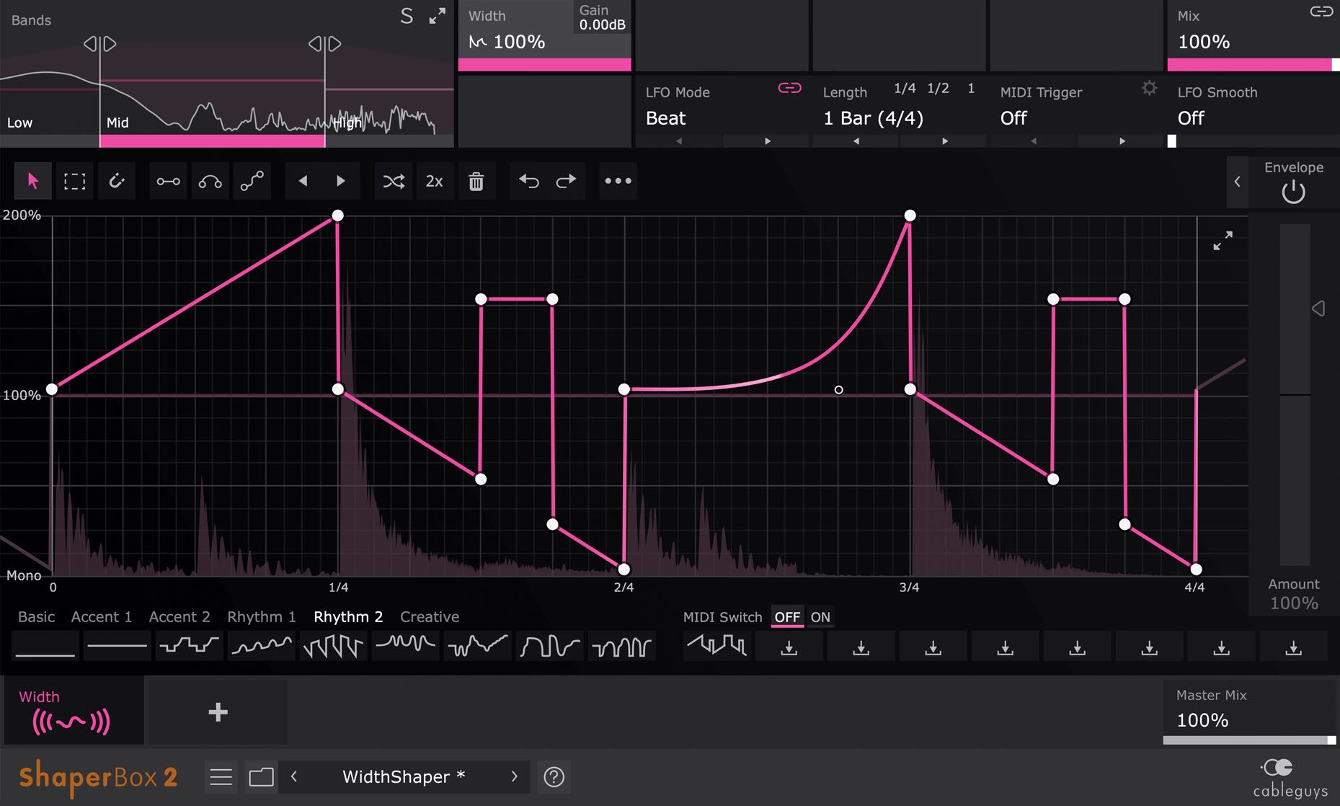Toggle the LFO Mode link icon
Screen dimensions: 1340x806
789,88
